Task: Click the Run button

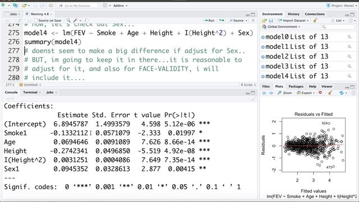Action: tap(209, 20)
